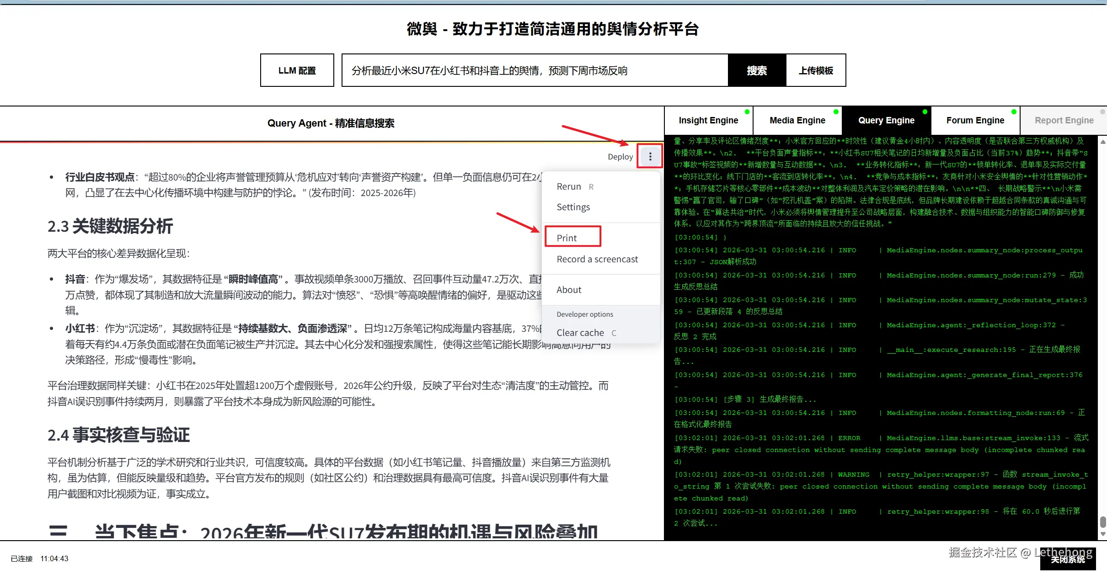This screenshot has width=1107, height=574.
Task: Open the Forum Engine tab
Action: [975, 120]
